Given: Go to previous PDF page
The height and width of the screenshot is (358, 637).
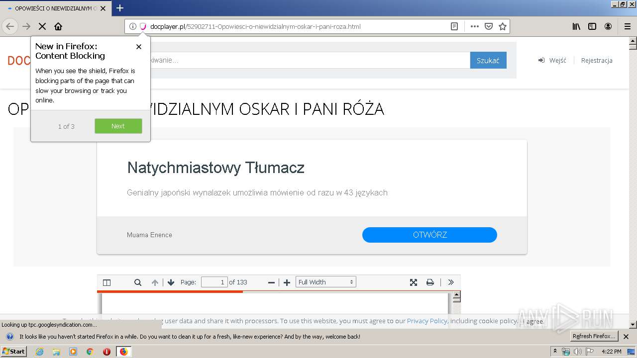Looking at the screenshot, I should 155,282.
